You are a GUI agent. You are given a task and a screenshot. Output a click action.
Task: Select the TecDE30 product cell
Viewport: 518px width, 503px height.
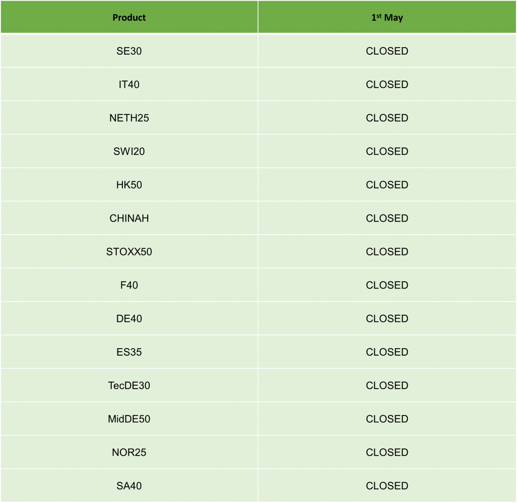pos(129,385)
